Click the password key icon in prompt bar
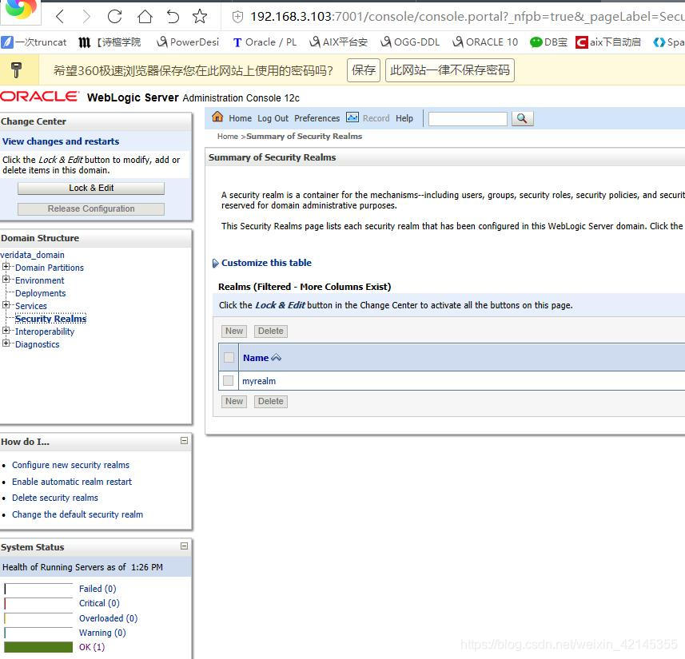Image resolution: width=685 pixels, height=659 pixels. pyautogui.click(x=16, y=69)
